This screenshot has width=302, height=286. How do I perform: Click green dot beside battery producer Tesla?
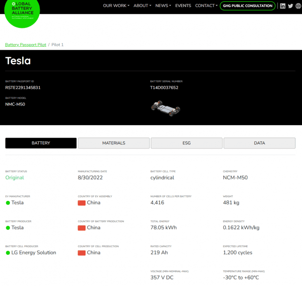[8, 228]
